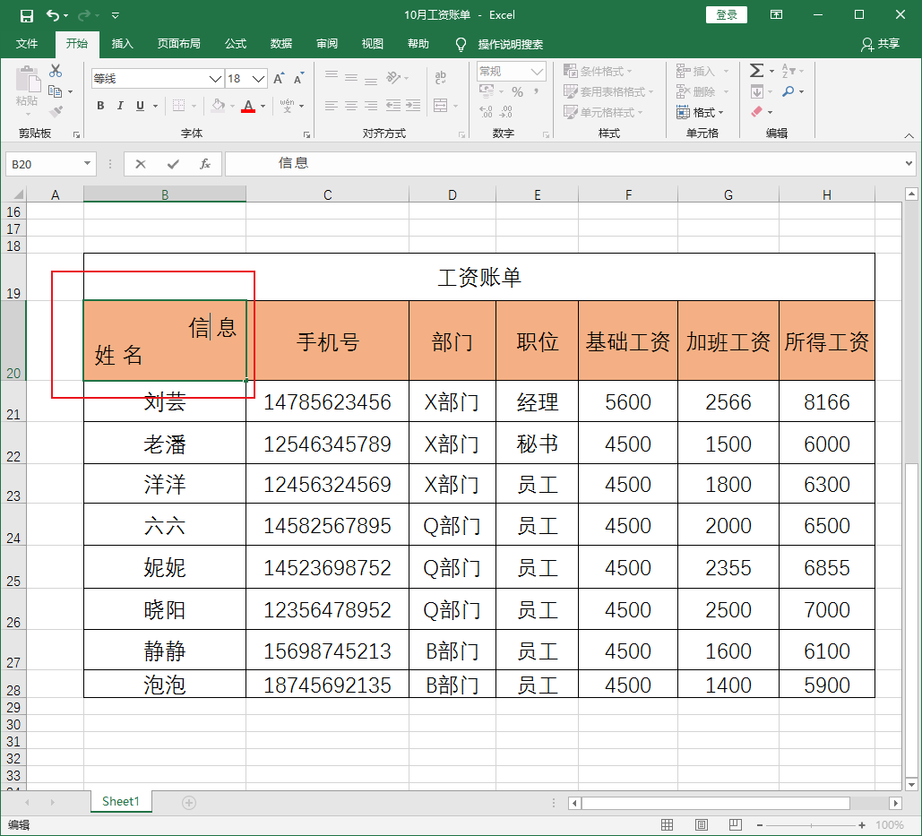Toggle italic formatting
This screenshot has width=922, height=836.
[121, 106]
